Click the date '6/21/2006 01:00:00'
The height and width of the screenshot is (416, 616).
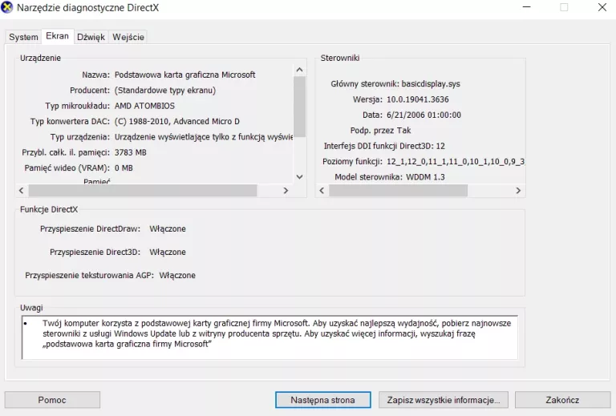[423, 115]
